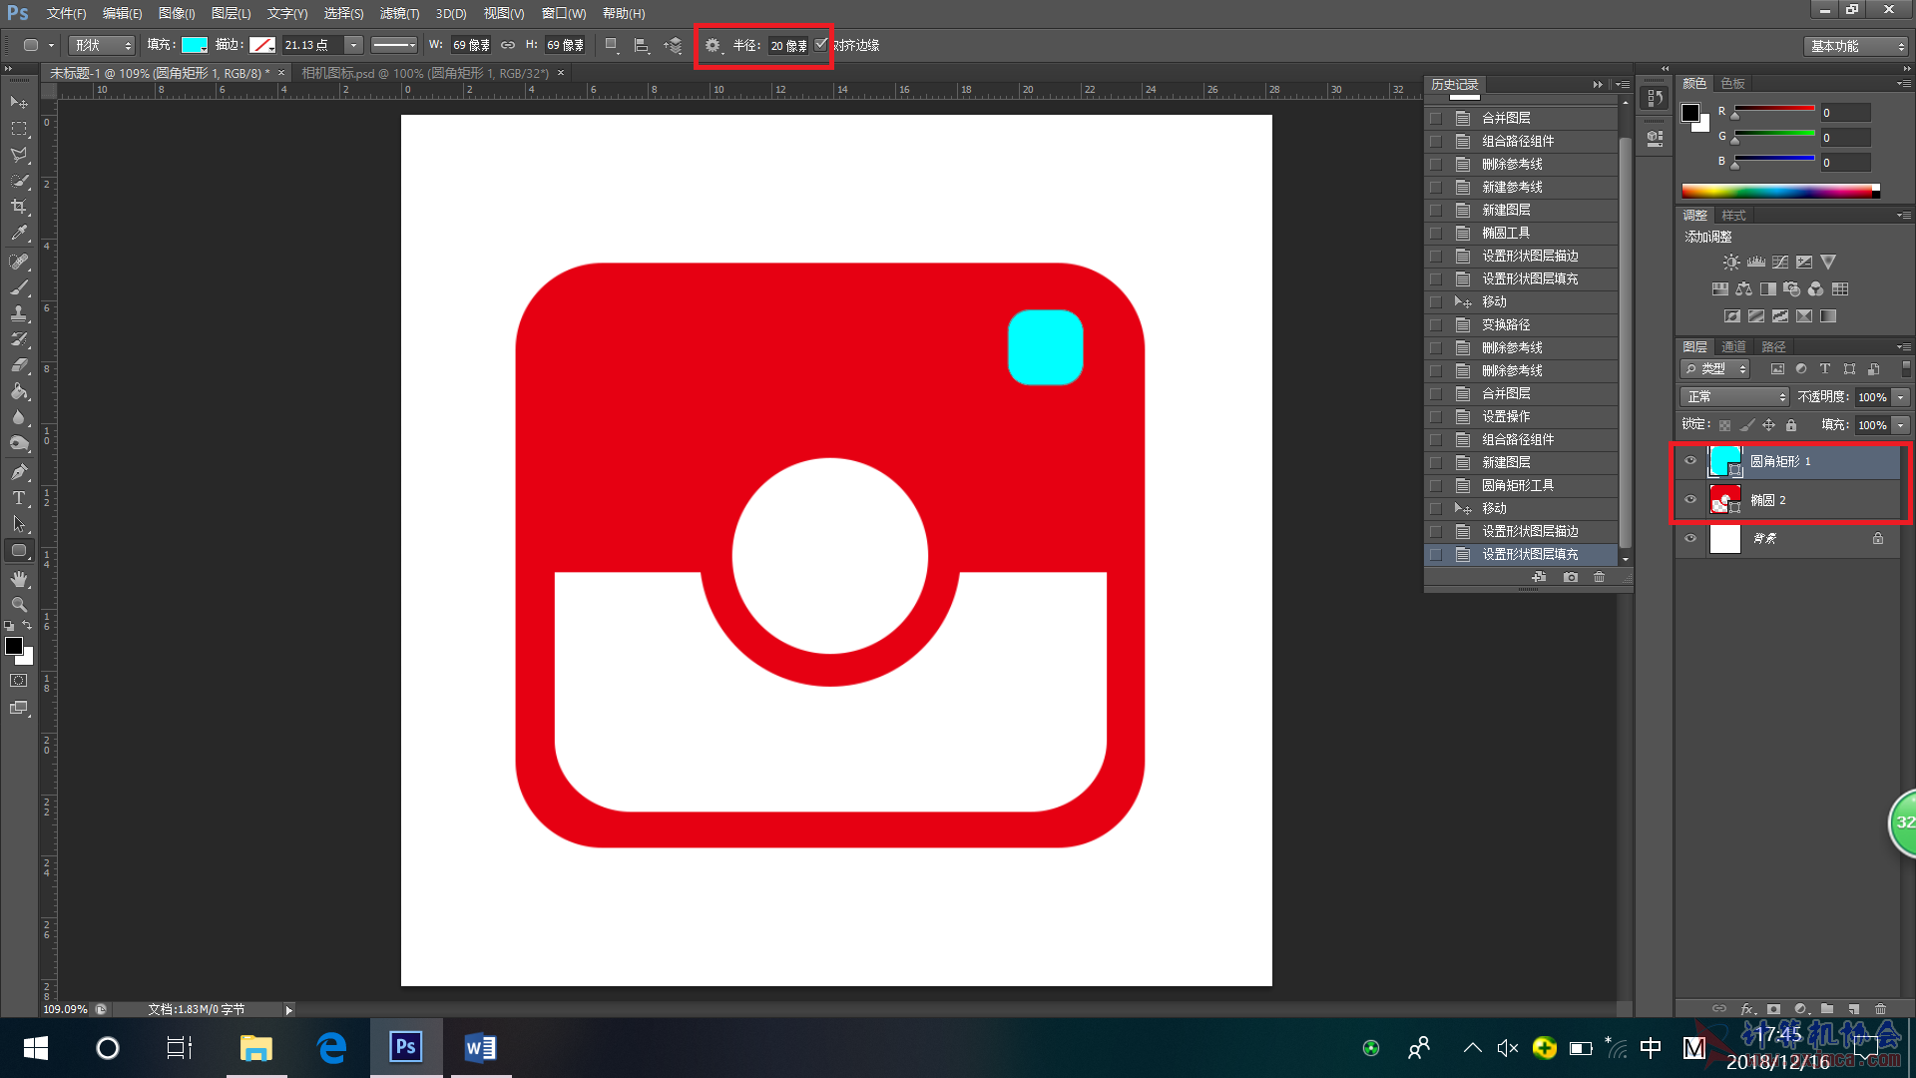Viewport: 1916px width, 1078px height.
Task: Select the Lasso tool
Action: (19, 155)
